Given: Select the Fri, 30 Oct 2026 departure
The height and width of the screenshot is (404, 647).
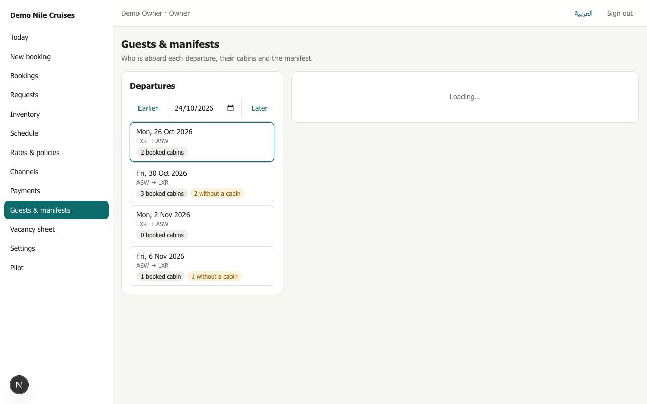Looking at the screenshot, I should (x=202, y=183).
